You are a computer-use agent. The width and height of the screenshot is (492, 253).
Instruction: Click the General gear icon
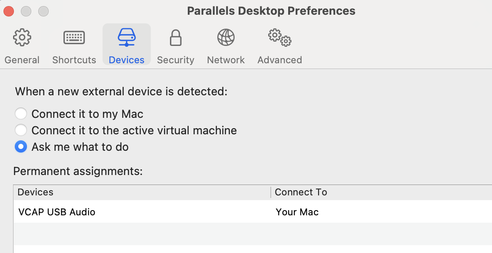coord(22,38)
